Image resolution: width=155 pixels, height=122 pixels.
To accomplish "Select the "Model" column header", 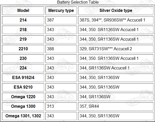I will tap(23, 11).
